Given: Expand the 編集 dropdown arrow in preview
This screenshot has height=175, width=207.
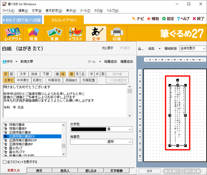Looking at the screenshot, I should (x=159, y=48).
